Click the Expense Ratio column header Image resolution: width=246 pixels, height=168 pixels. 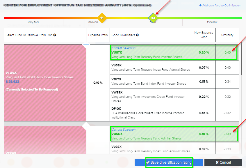tap(98, 35)
